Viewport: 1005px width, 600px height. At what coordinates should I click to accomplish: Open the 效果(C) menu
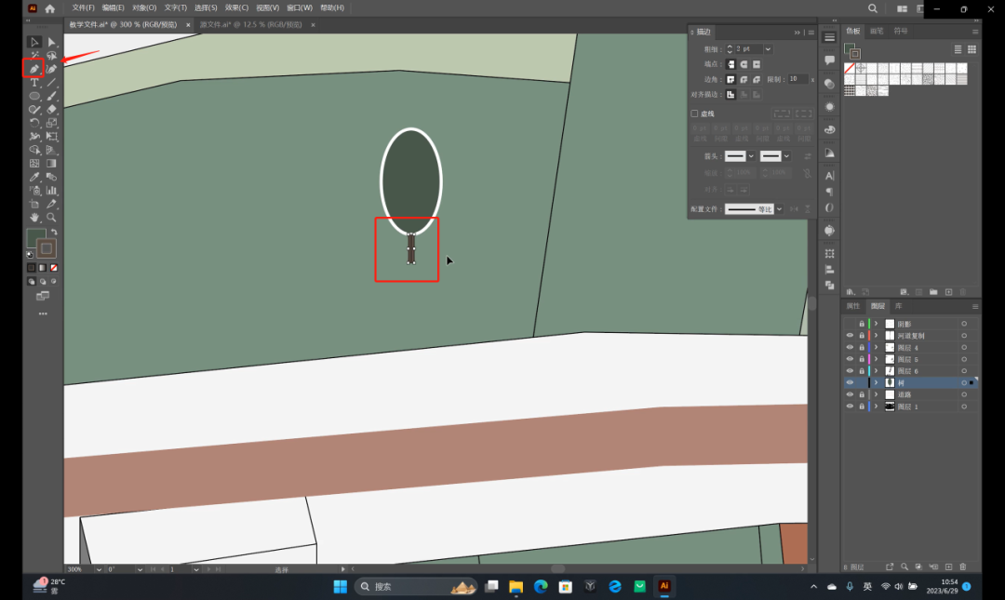click(x=236, y=7)
